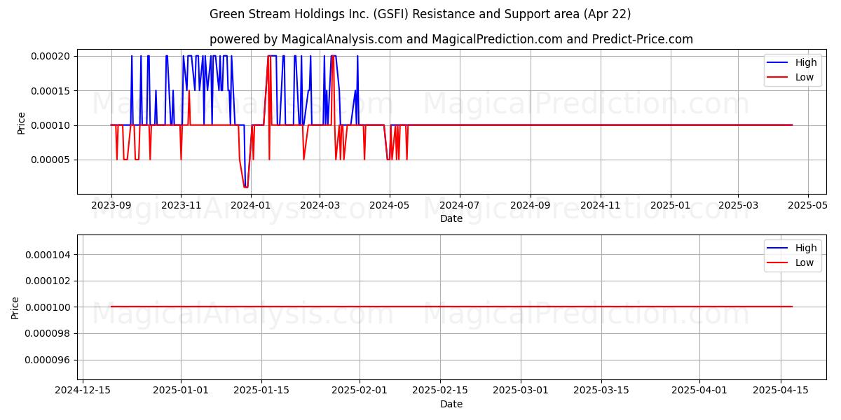
Task: Click the 2025-02-15 date tick label
Action: [440, 391]
